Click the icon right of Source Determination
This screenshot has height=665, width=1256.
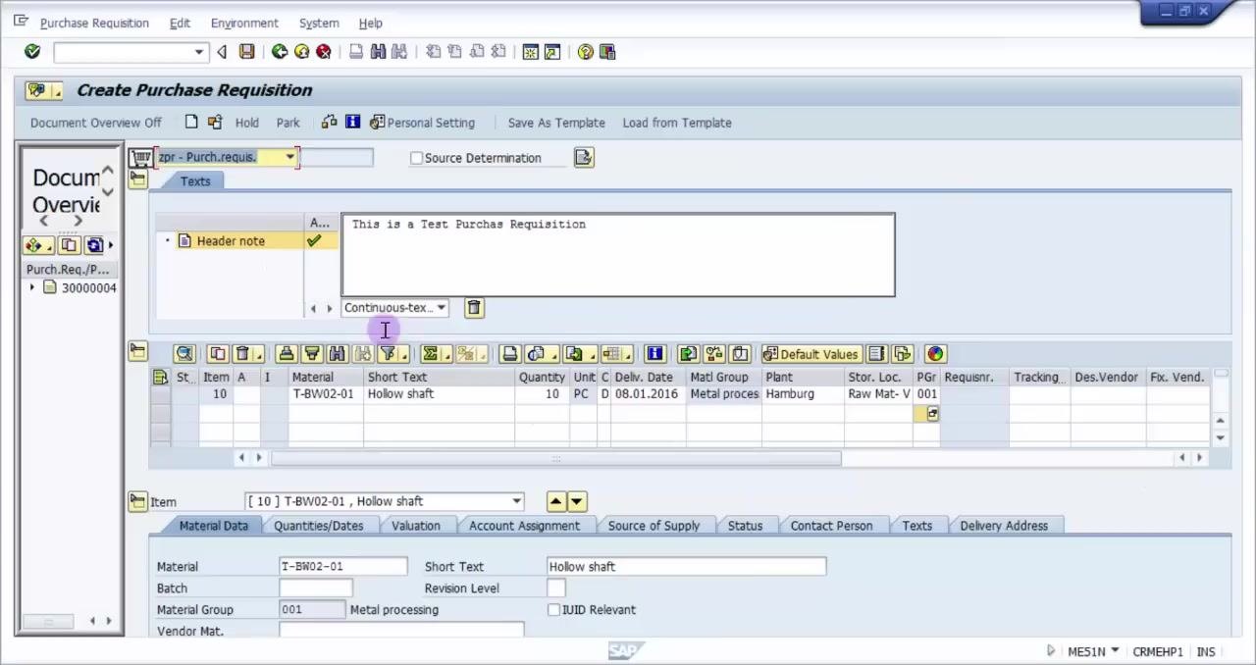[584, 158]
